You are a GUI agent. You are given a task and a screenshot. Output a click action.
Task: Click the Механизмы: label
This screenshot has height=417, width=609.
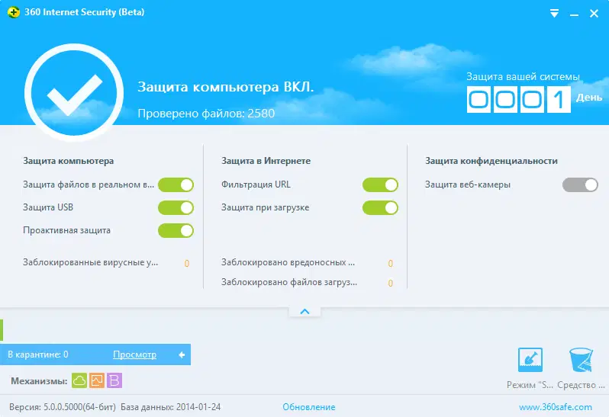click(x=39, y=381)
